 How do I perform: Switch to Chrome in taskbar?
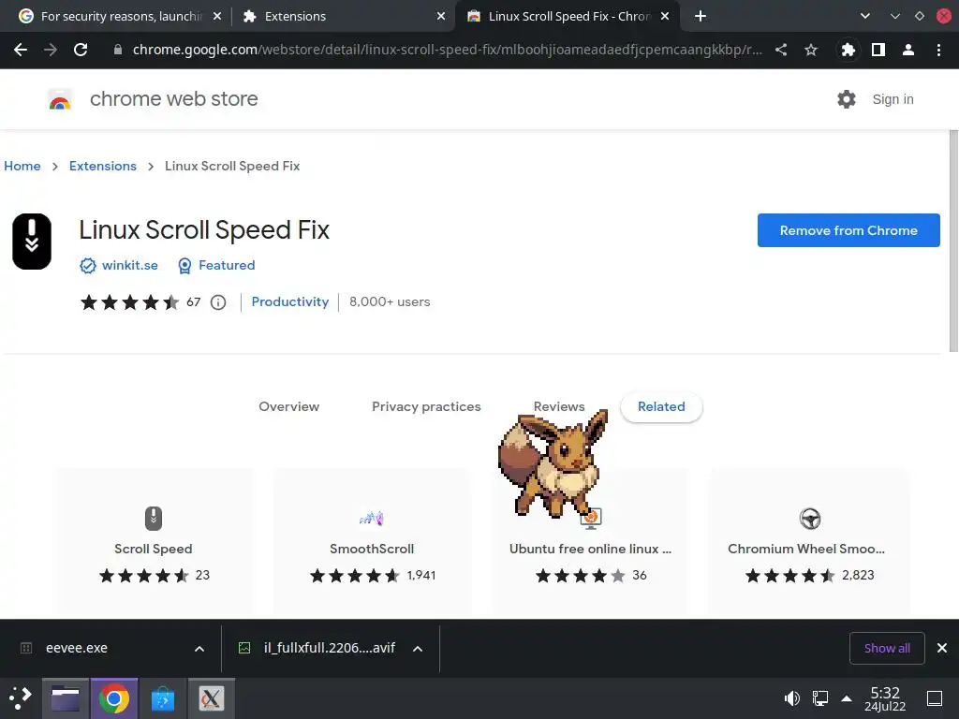113,698
